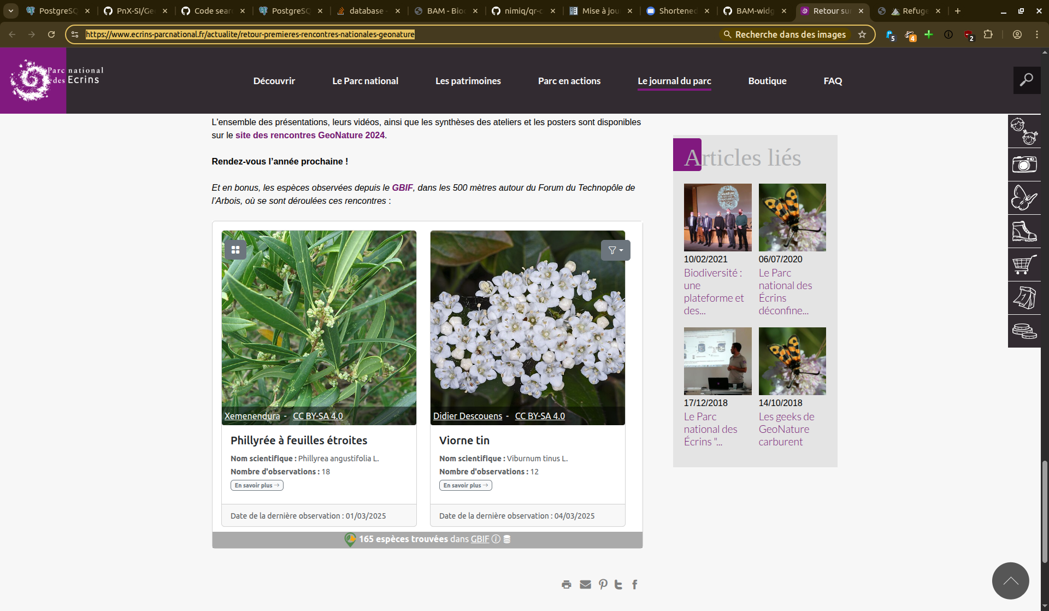The image size is (1049, 611).
Task: Click the shopping cart sidebar icon
Action: (1024, 265)
